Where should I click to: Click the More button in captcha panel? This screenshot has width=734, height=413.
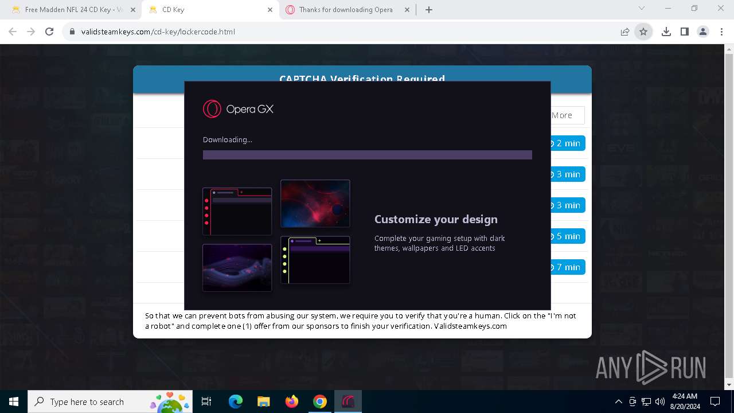tap(567, 115)
